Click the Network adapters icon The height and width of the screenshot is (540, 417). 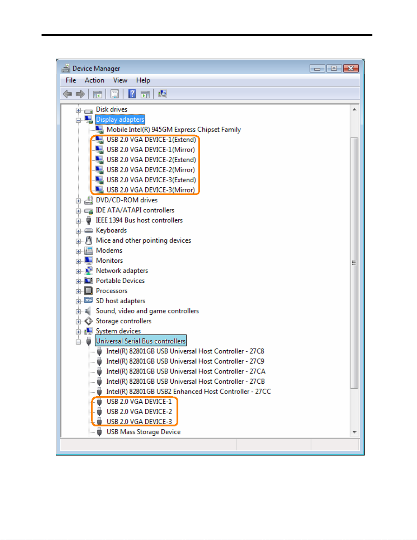(89, 271)
